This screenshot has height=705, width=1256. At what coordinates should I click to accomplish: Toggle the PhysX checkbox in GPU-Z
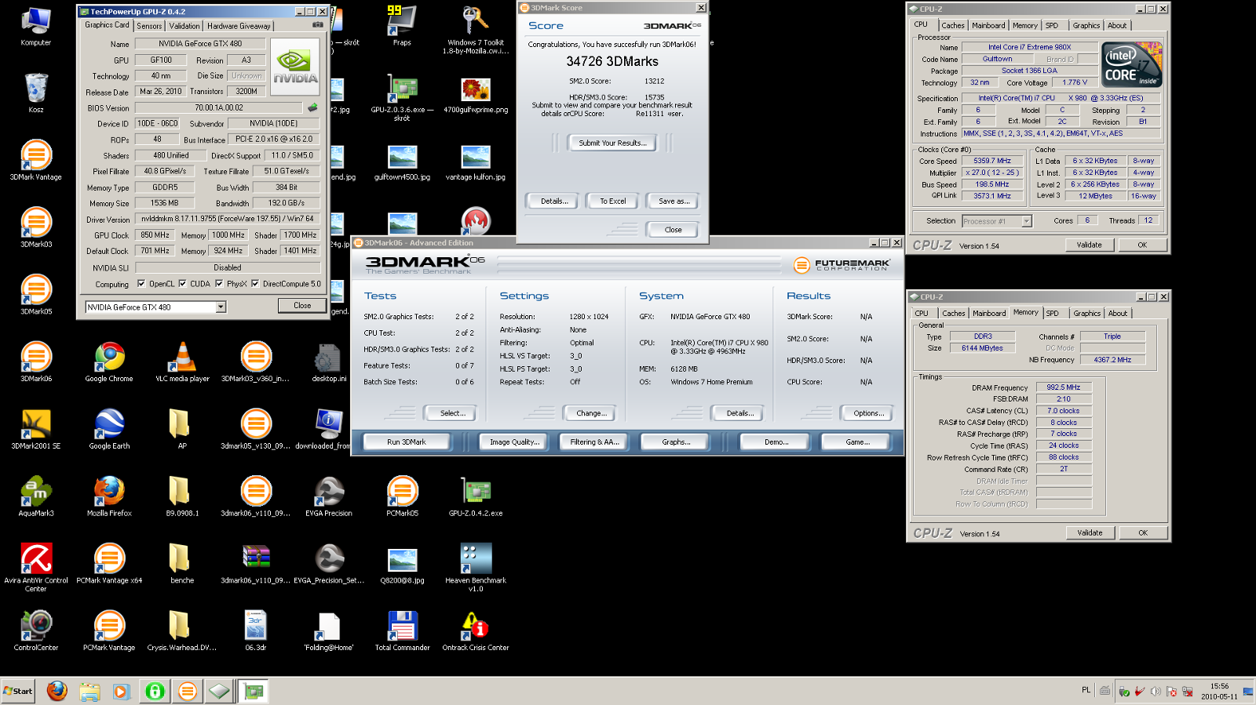[x=219, y=284]
